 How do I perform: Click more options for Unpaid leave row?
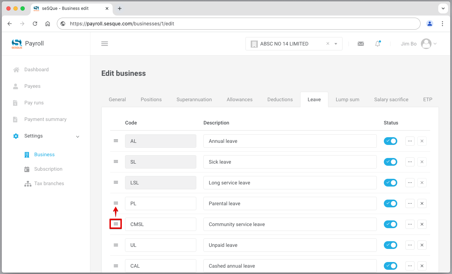[x=410, y=245]
